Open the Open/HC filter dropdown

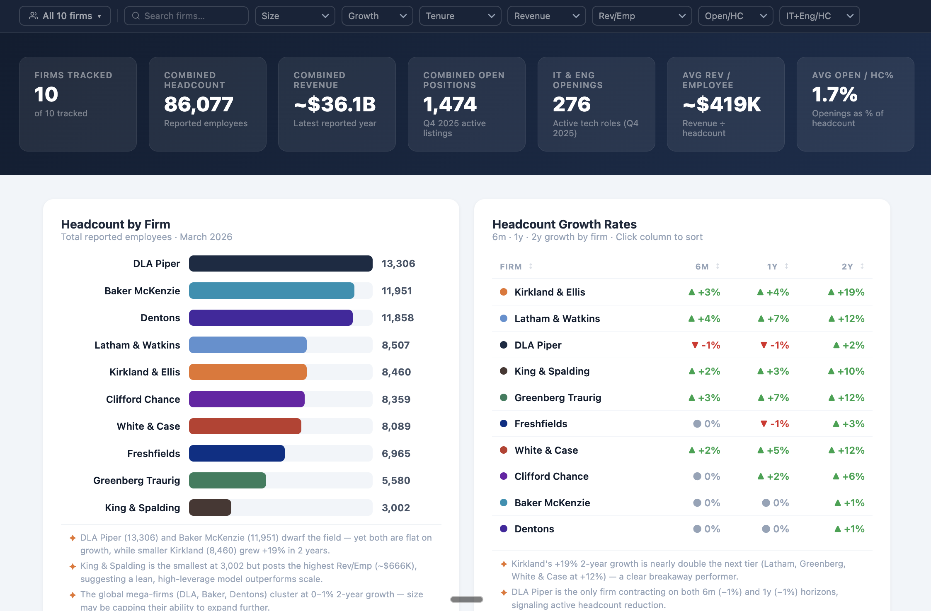[735, 16]
